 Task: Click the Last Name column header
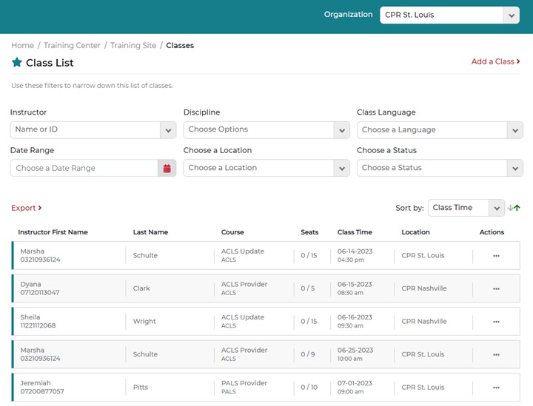click(150, 232)
